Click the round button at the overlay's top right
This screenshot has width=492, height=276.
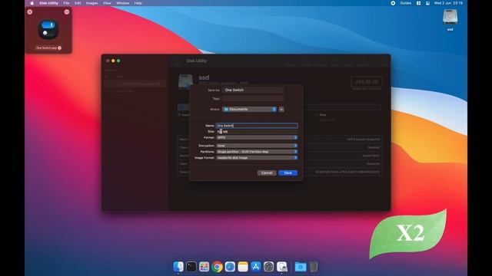(67, 12)
